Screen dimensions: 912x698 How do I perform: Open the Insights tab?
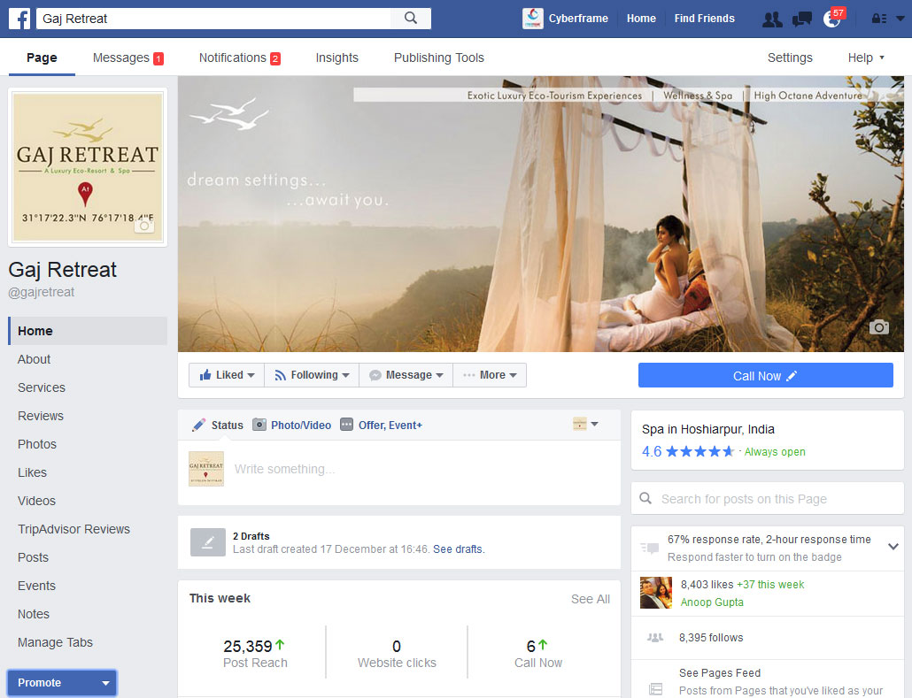(x=336, y=58)
